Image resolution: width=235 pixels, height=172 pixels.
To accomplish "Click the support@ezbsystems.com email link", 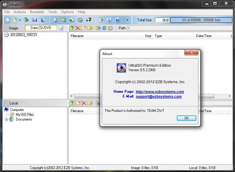I will click(x=159, y=96).
